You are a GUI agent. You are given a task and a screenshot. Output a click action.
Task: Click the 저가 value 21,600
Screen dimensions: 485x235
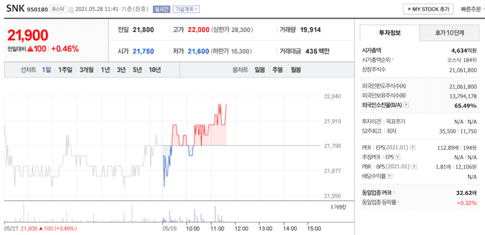(199, 51)
